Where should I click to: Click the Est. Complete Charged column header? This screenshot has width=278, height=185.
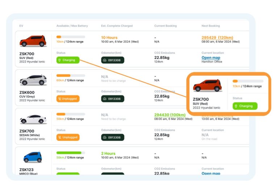coord(117,26)
